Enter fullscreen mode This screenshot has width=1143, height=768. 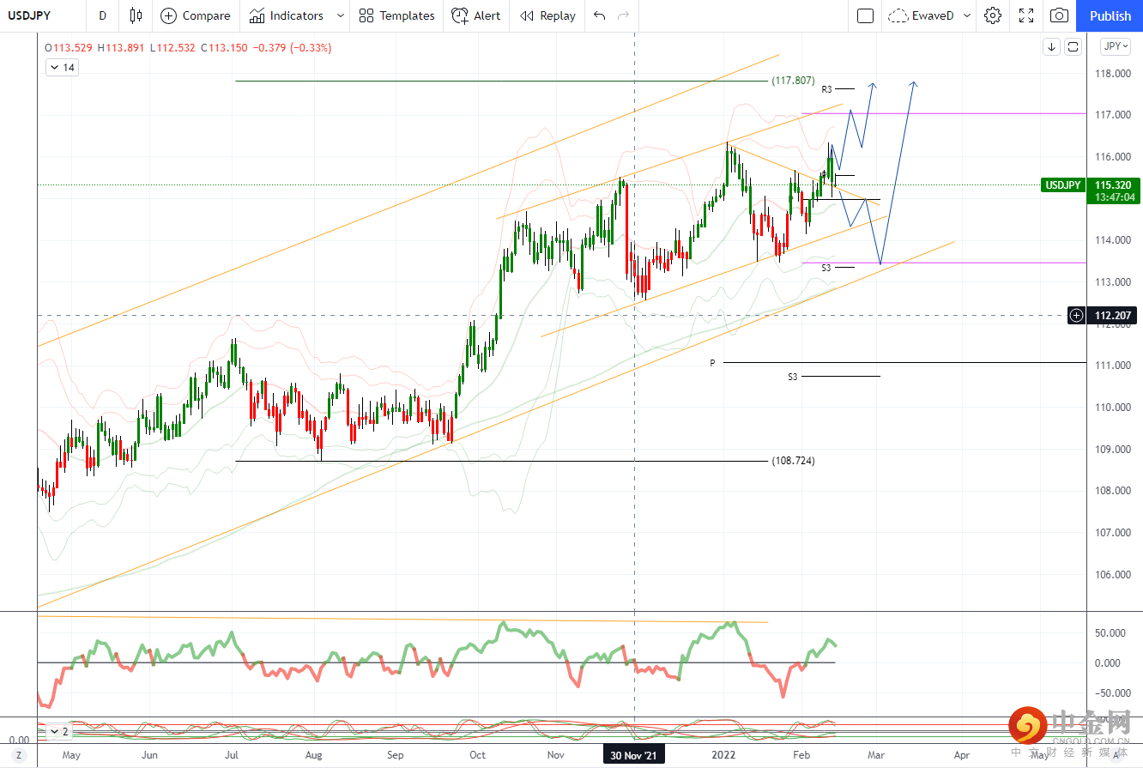1026,15
